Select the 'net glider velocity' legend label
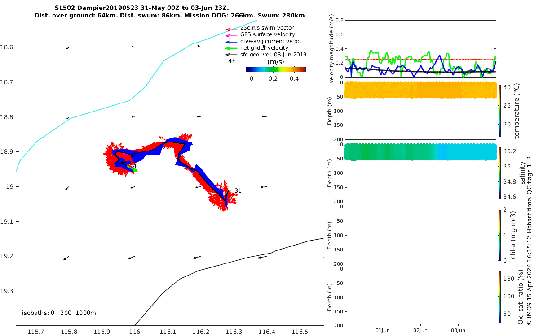Screen dimensions: 539x336 point(264,48)
